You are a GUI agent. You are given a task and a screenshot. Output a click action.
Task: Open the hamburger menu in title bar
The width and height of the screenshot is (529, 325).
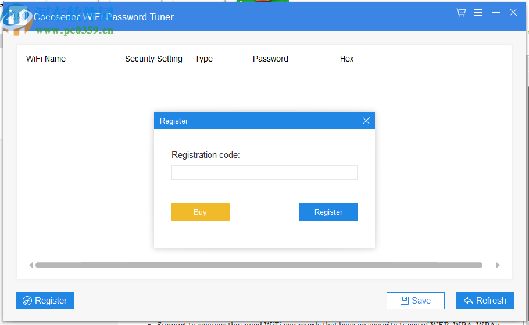tap(478, 12)
